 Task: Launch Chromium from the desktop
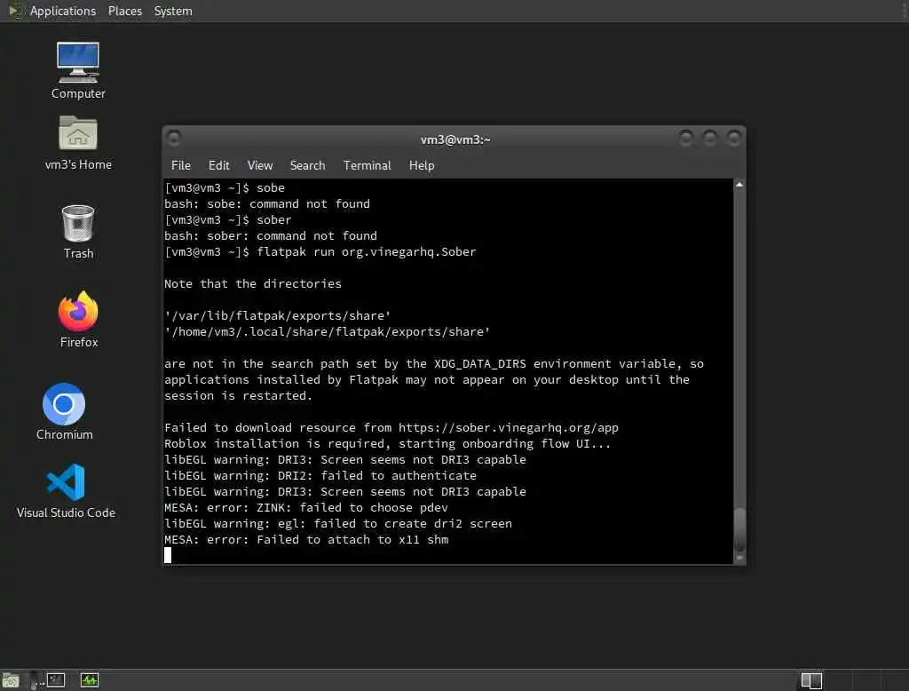(64, 411)
